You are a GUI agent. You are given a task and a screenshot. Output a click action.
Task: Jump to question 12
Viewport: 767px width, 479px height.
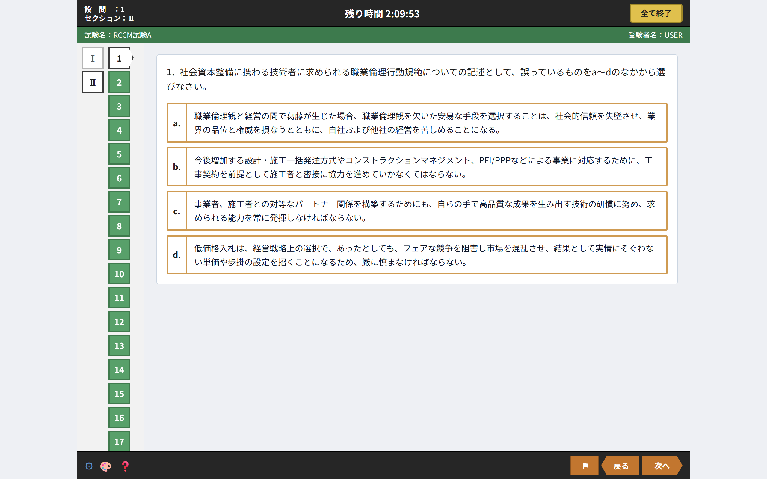click(120, 322)
